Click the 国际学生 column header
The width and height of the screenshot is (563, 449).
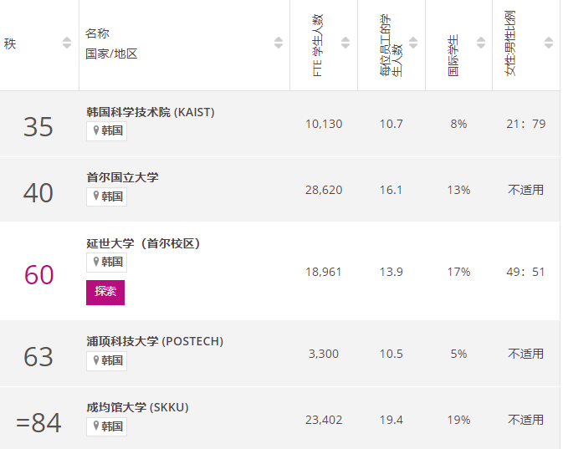pos(453,55)
